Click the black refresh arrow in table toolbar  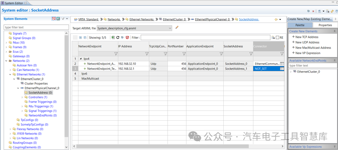click(118, 38)
